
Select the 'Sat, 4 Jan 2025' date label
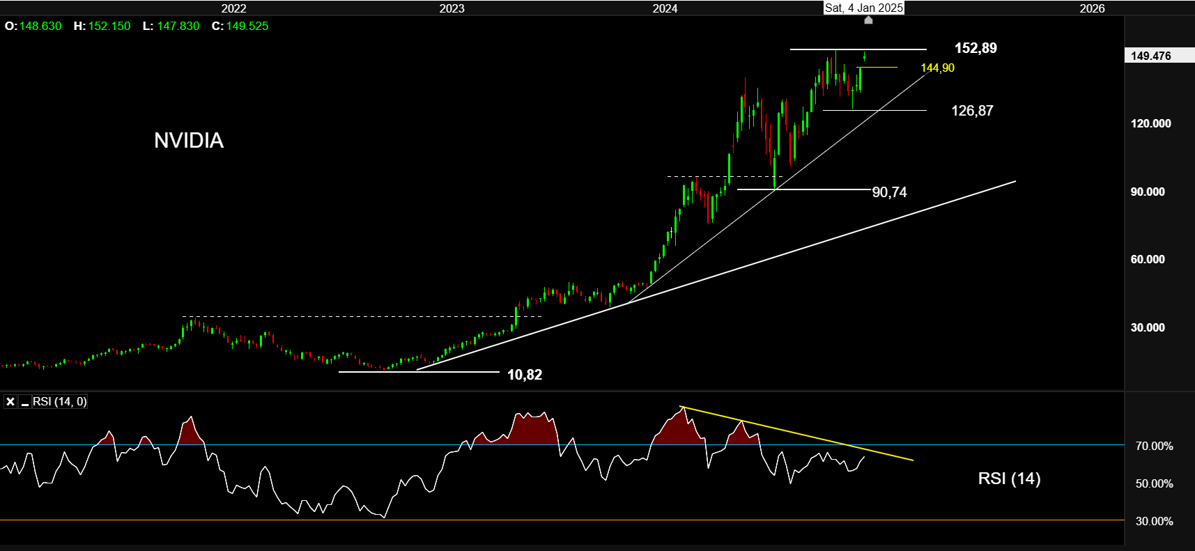(x=864, y=8)
